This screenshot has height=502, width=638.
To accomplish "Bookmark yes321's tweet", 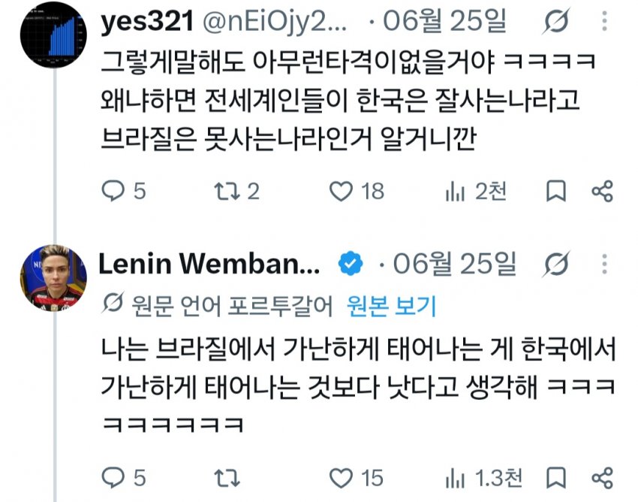I will pyautogui.click(x=555, y=191).
